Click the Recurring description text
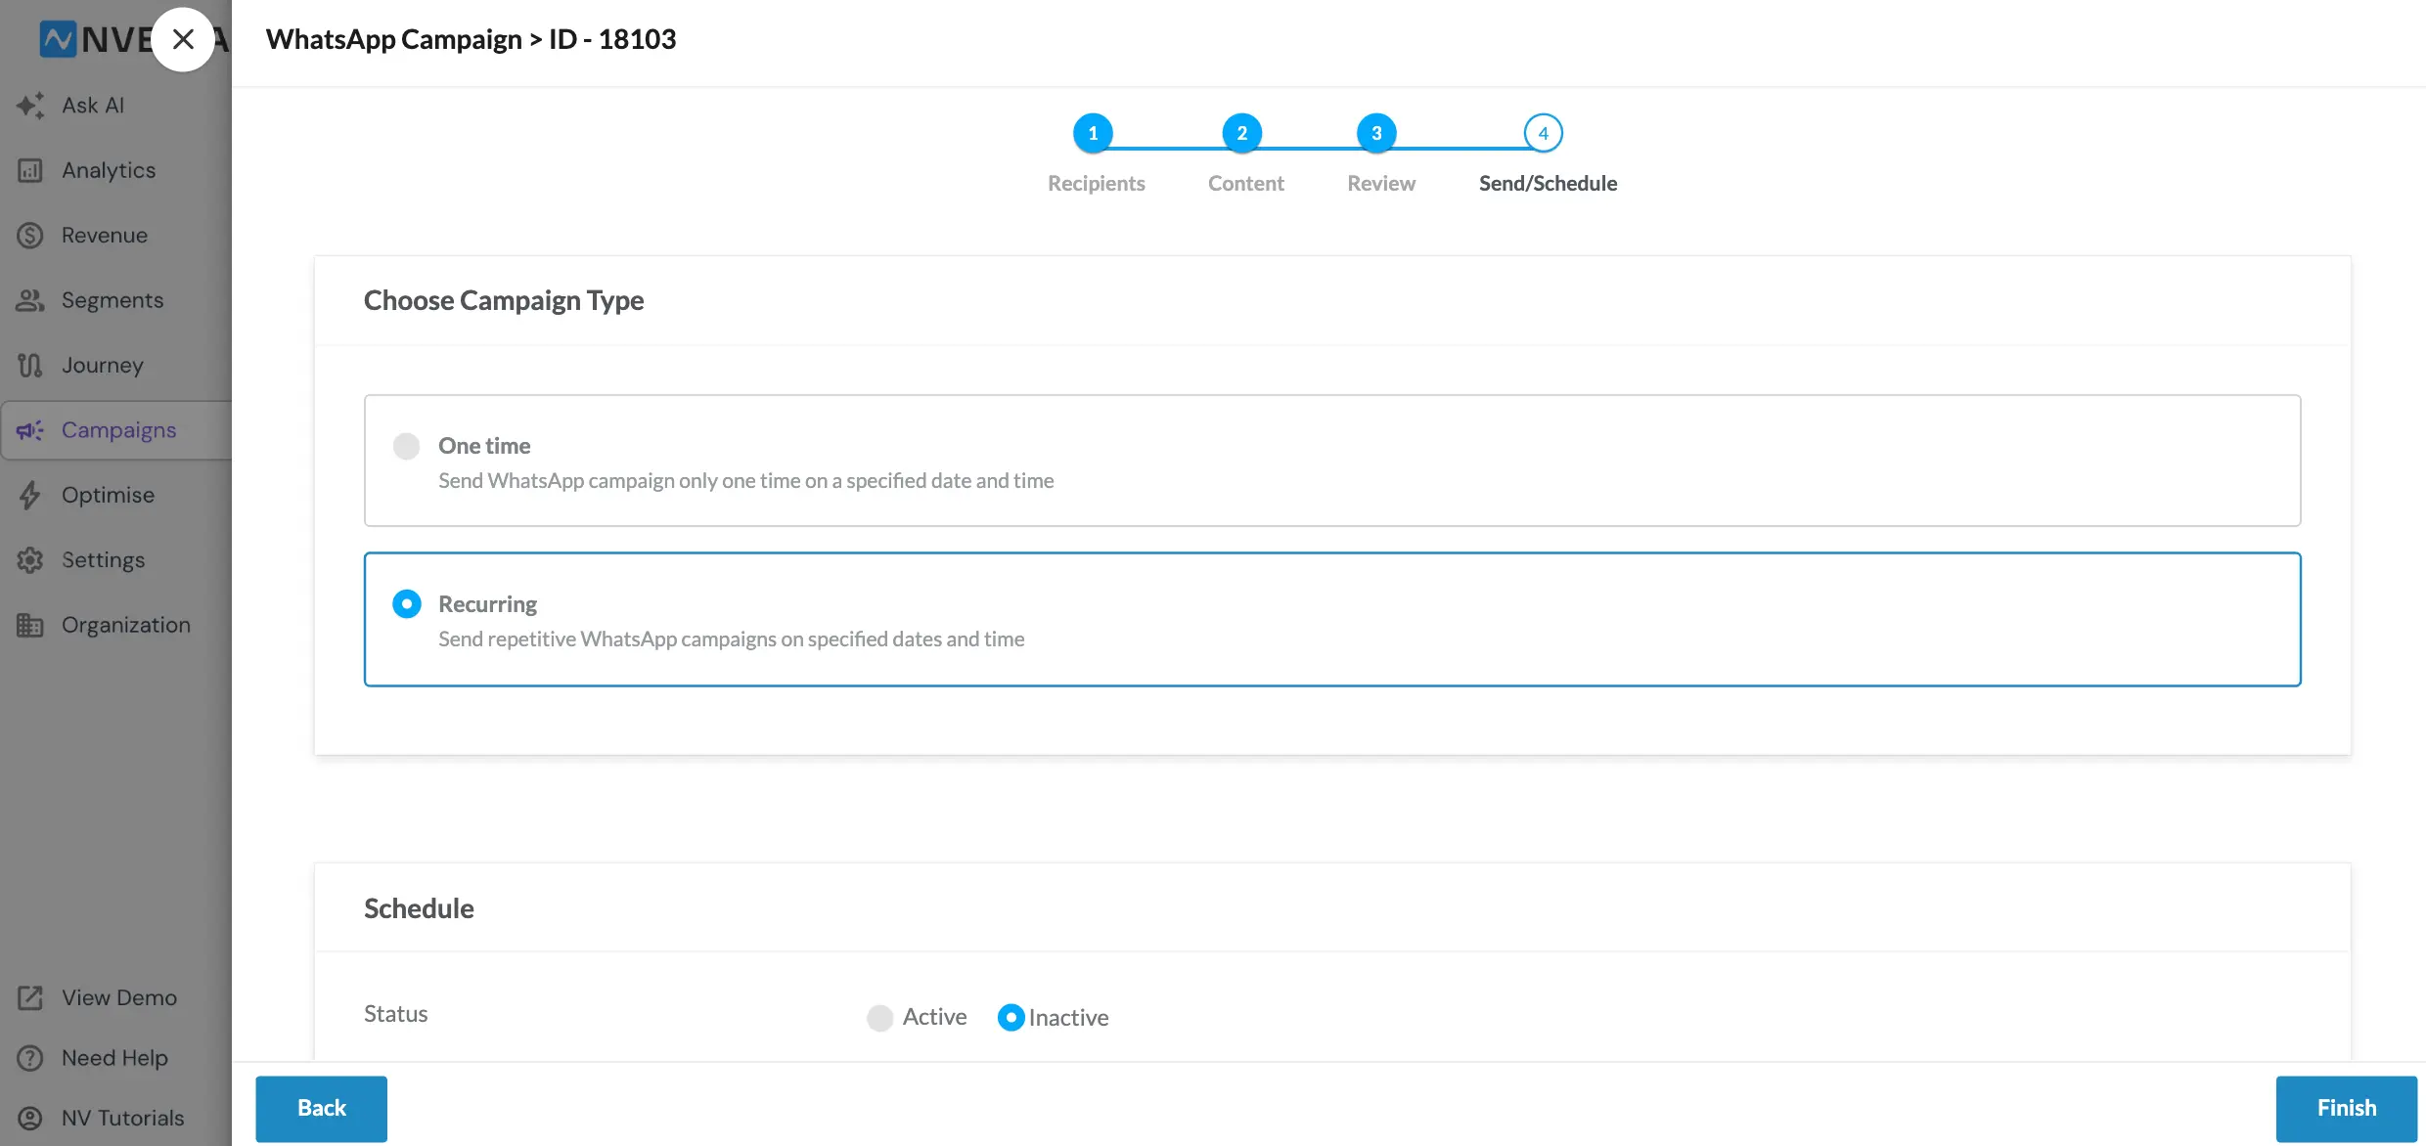Viewport: 2426px width, 1146px height. [x=731, y=639]
